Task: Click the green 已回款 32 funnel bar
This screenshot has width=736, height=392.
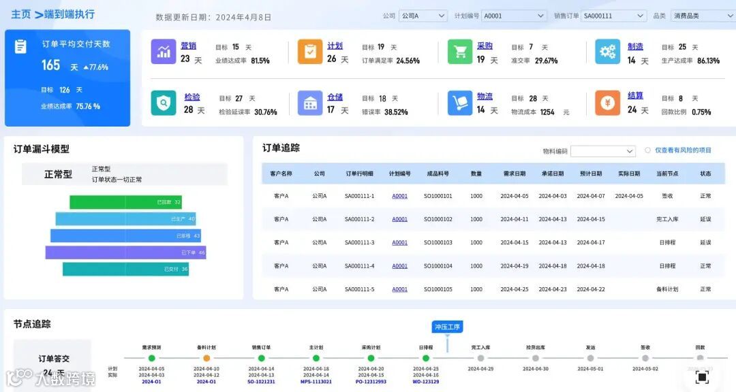Action: pos(125,202)
